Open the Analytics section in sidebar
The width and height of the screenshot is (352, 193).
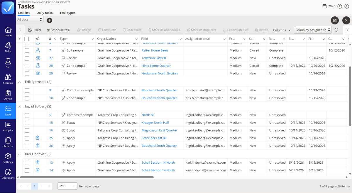(x=8, y=127)
